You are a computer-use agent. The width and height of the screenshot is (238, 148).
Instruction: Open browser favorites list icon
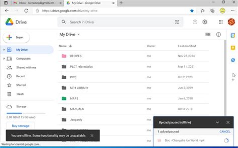coord(203,11)
